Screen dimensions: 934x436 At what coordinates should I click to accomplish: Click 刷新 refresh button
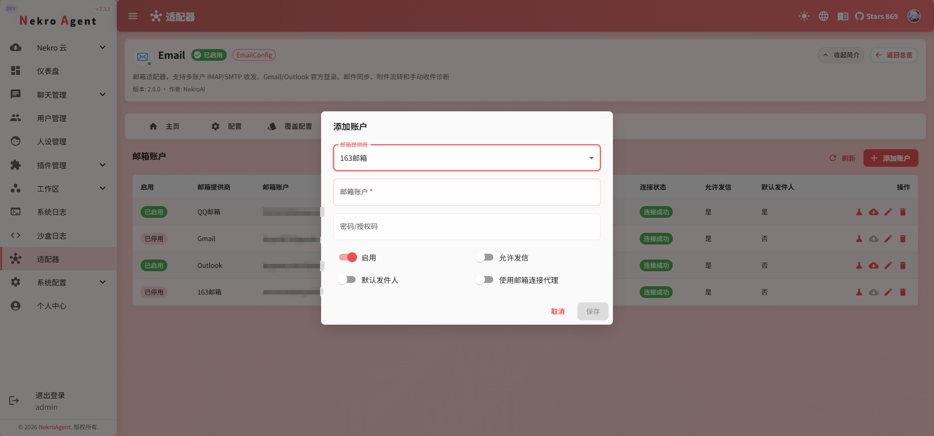coord(842,158)
